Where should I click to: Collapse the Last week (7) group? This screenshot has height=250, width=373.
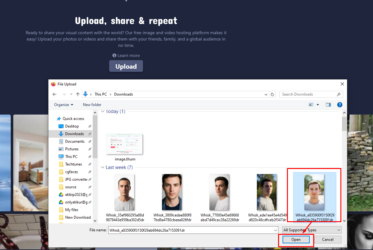tap(103, 167)
